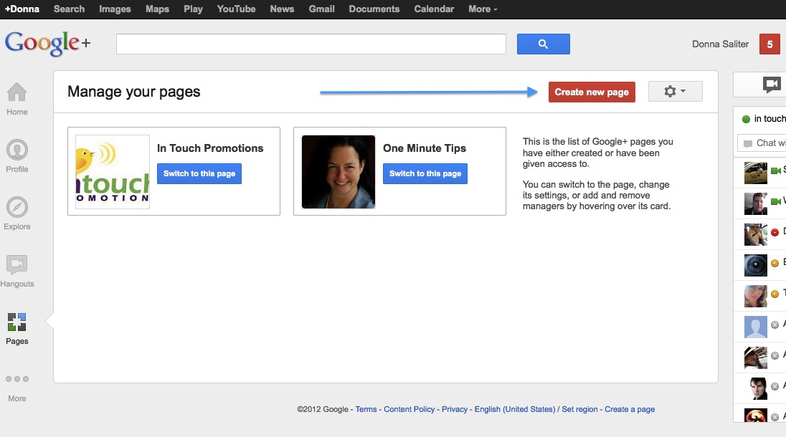Focus the Google+ search input field

coord(311,44)
